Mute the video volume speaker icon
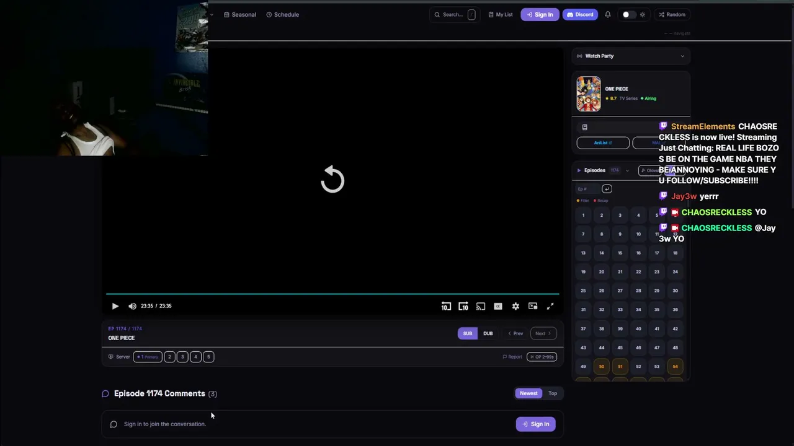794x446 pixels. tap(132, 306)
